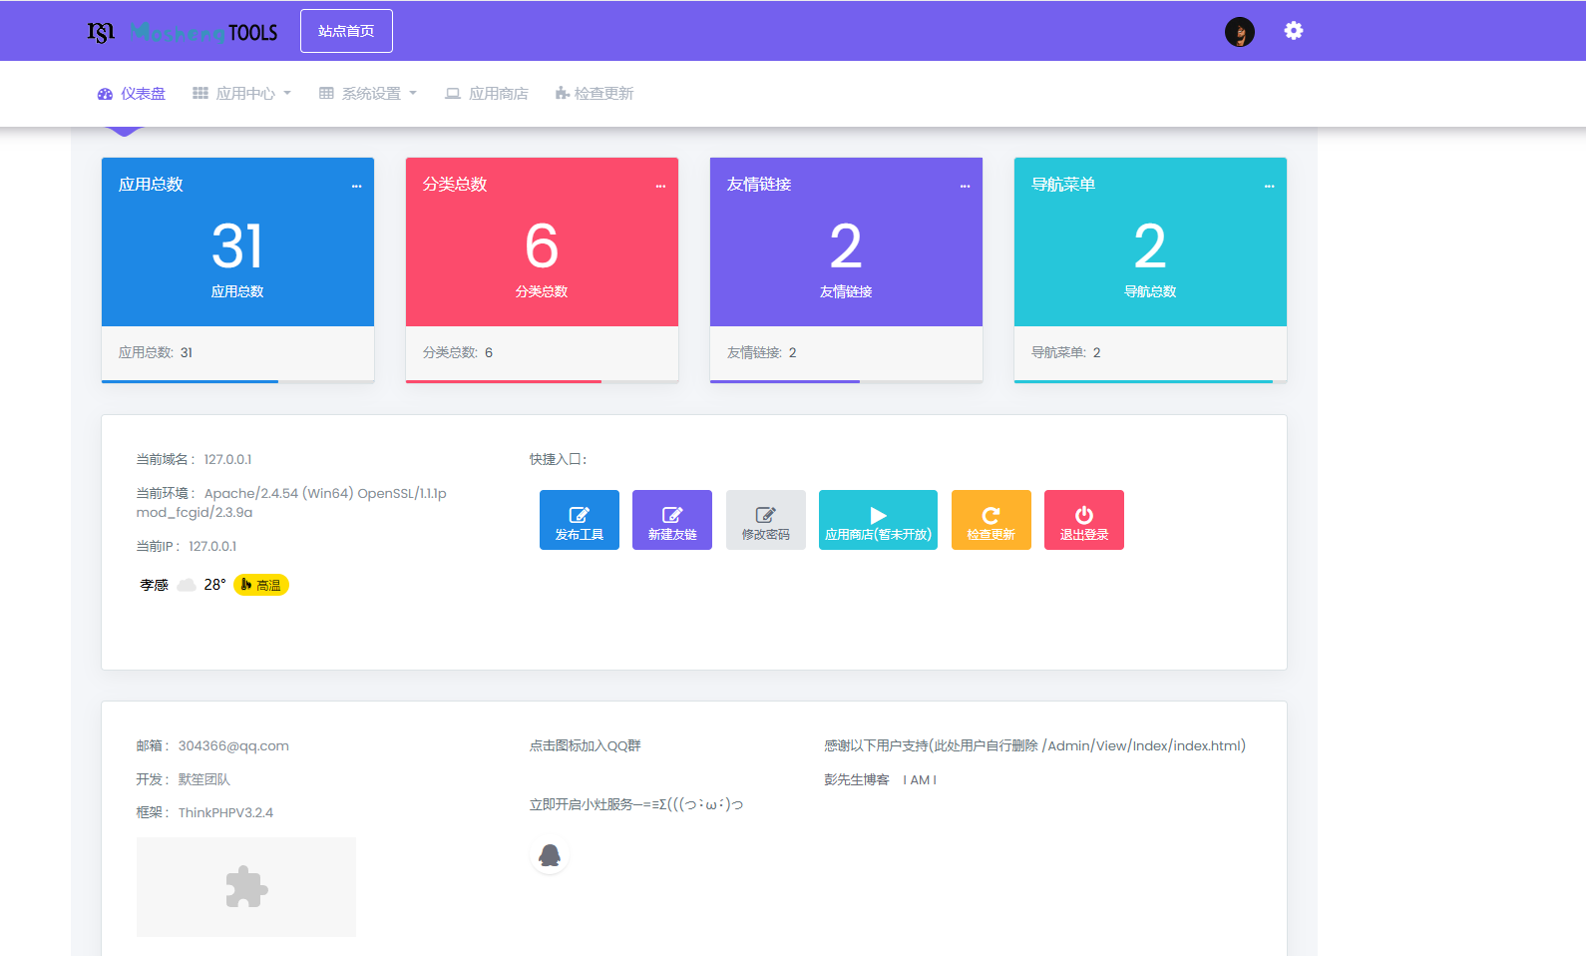Click the blue progress bar under 应用总数
Viewport: 1586px width, 956px height.
[x=190, y=381]
